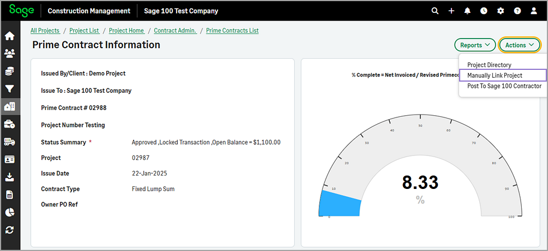The height and width of the screenshot is (251, 548).
Task: Select Manually Link Project menu item
Action: click(503, 75)
